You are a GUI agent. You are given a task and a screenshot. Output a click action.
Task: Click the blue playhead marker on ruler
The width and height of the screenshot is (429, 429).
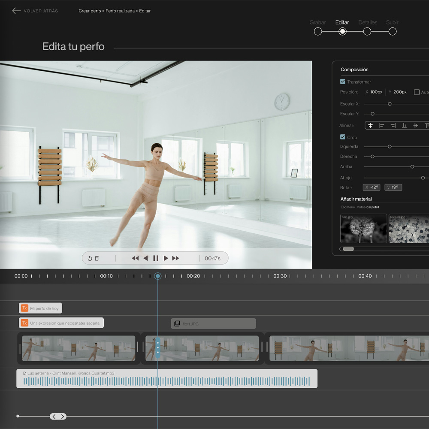pyautogui.click(x=157, y=276)
